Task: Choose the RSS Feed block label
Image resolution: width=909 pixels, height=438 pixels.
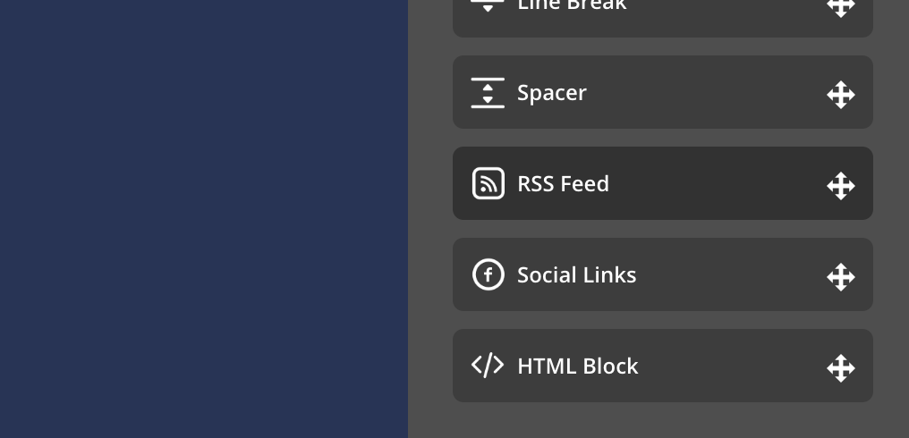Action: (563, 184)
